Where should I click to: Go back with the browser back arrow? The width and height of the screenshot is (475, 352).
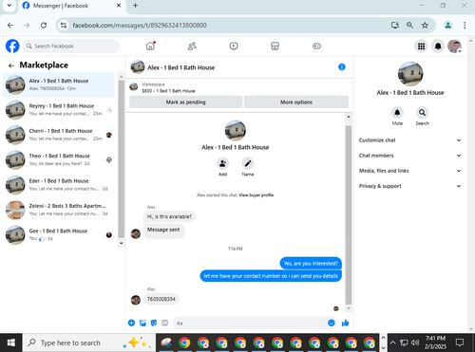click(x=10, y=25)
